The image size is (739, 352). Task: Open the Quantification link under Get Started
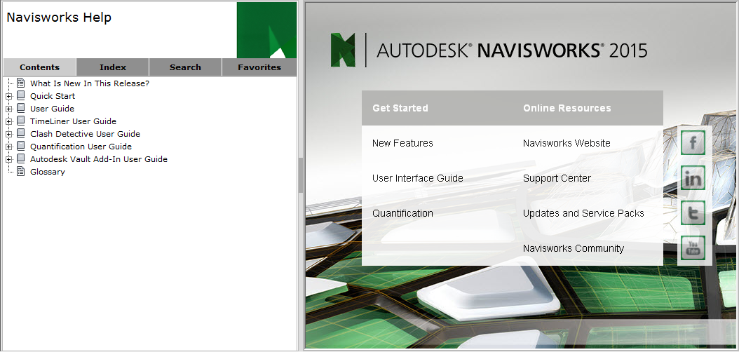402,213
